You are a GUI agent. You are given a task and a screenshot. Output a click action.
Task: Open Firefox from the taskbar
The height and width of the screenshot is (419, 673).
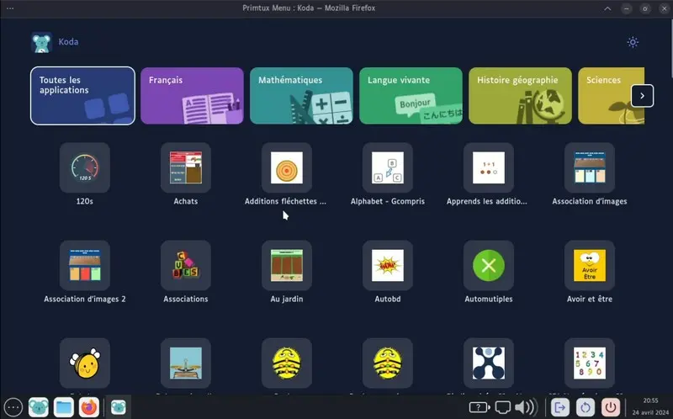[x=88, y=407]
